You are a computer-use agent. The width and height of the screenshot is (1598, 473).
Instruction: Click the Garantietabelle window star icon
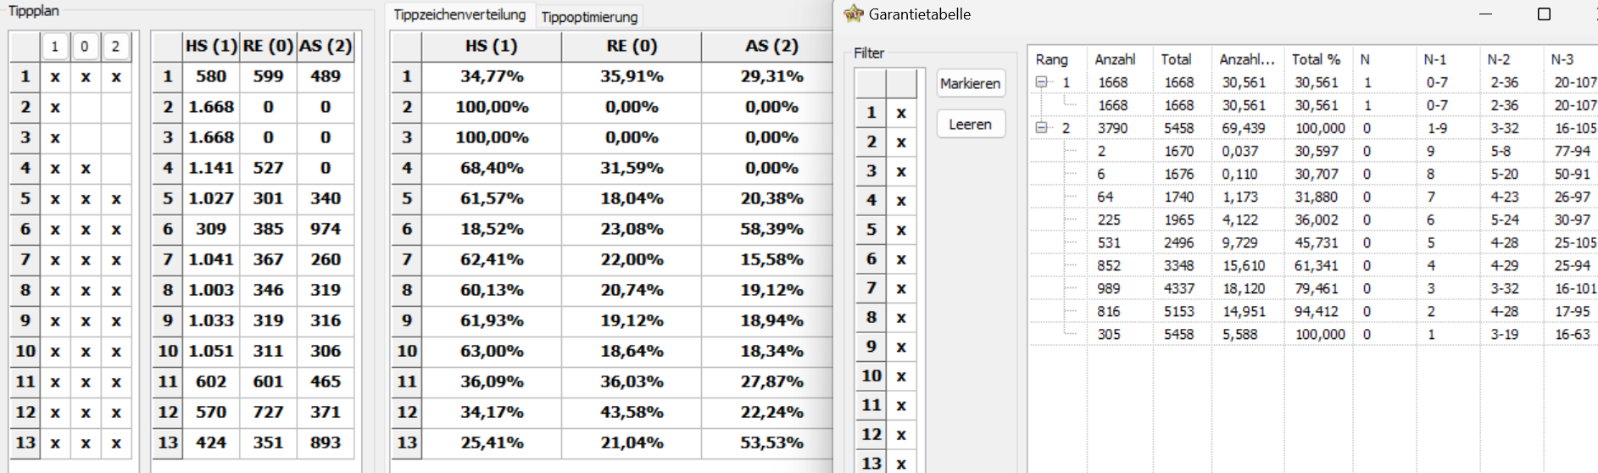coord(853,14)
